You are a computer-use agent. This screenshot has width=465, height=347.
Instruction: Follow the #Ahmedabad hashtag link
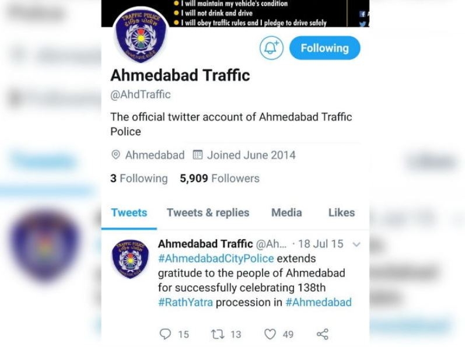pos(319,302)
